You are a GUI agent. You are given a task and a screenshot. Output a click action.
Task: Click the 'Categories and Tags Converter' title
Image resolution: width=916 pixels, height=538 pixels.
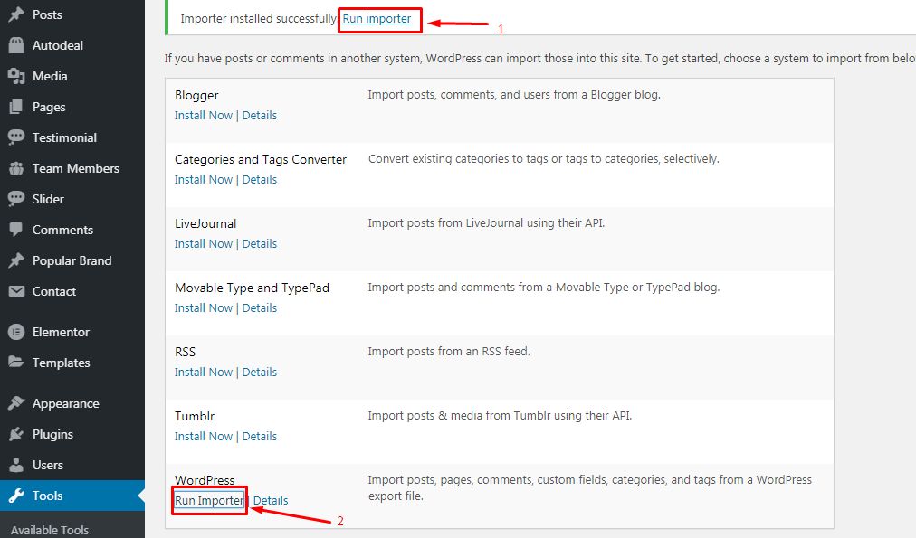[261, 159]
